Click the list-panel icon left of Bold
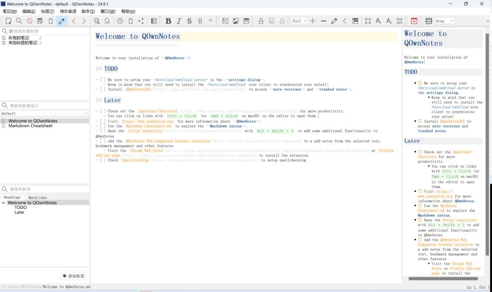492x292 pixels. pyautogui.click(x=154, y=21)
